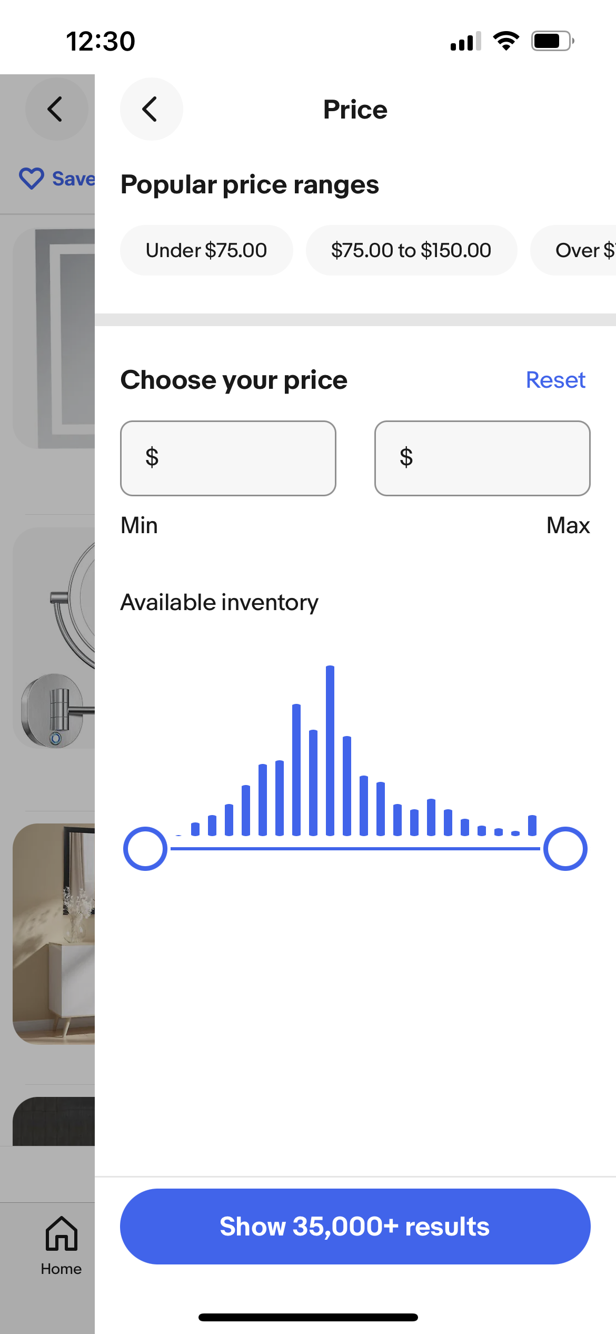Tap the battery indicator icon
Screen dimensions: 616x1334
click(x=552, y=41)
